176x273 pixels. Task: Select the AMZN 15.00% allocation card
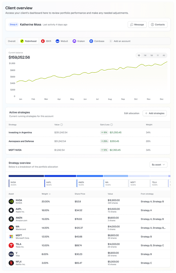pos(90,183)
